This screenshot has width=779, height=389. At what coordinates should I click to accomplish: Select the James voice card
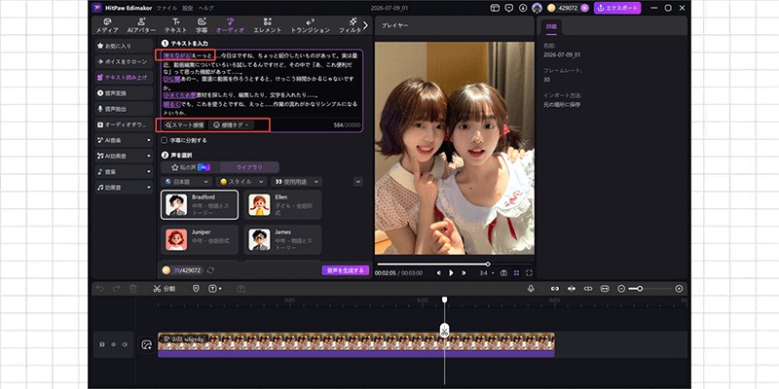pos(282,239)
